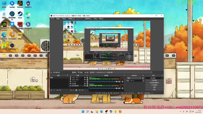Open Steam desktop shortcut icon
Viewport: 203px width, 114px height.
click(x=20, y=15)
